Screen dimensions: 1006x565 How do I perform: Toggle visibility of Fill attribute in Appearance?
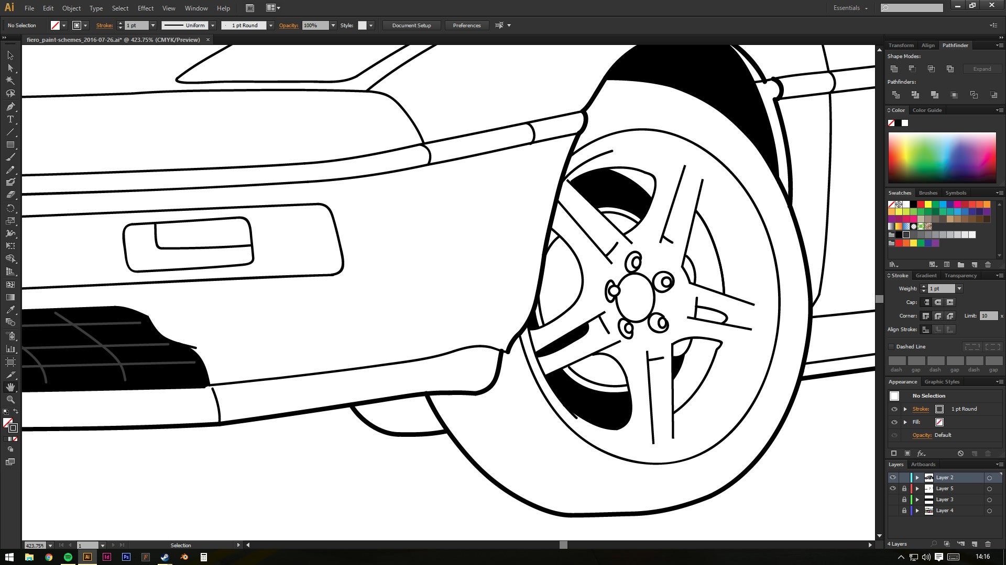coord(894,422)
